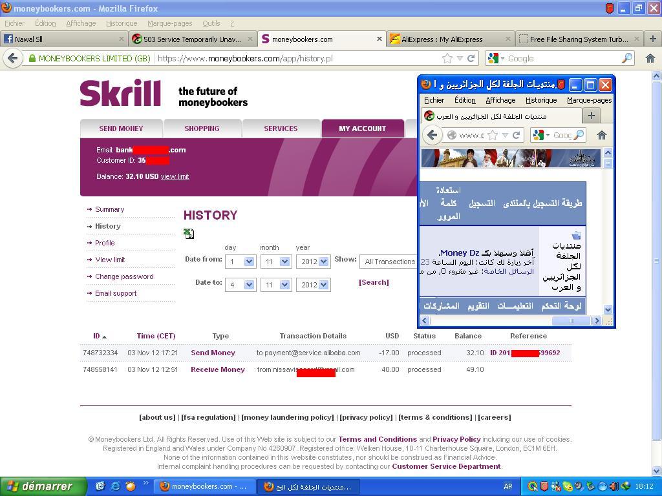Click the démarrer Start button

(x=43, y=486)
